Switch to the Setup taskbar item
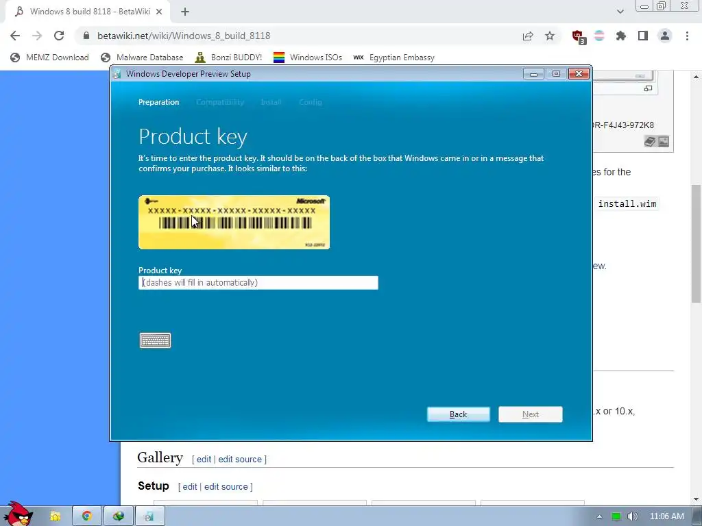This screenshot has height=526, width=702. pyautogui.click(x=149, y=516)
